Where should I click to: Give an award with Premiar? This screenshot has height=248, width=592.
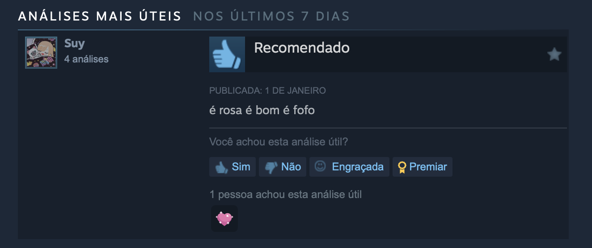point(423,167)
